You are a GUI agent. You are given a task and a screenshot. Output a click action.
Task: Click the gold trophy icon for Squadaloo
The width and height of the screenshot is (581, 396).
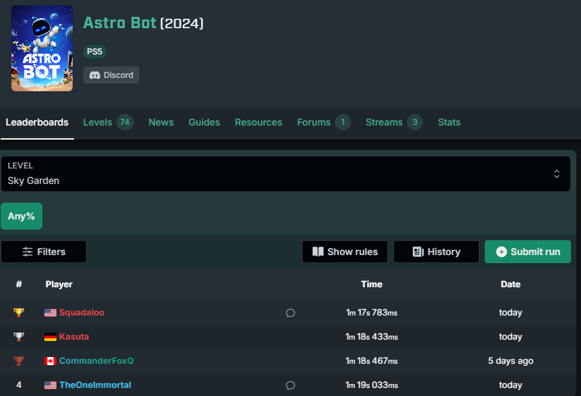click(x=19, y=312)
